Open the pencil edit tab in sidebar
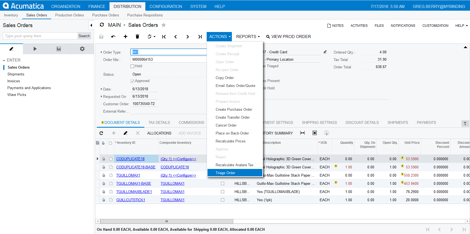The width and height of the screenshot is (470, 234). point(11,49)
